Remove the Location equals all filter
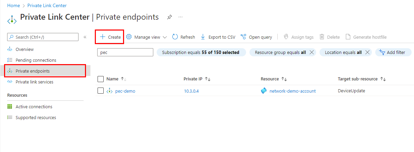 (x=367, y=52)
